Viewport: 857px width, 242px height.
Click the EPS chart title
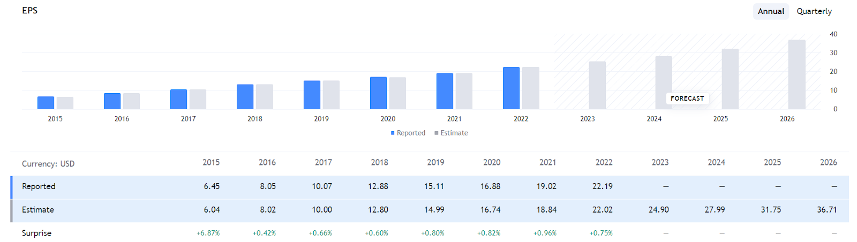(x=30, y=11)
